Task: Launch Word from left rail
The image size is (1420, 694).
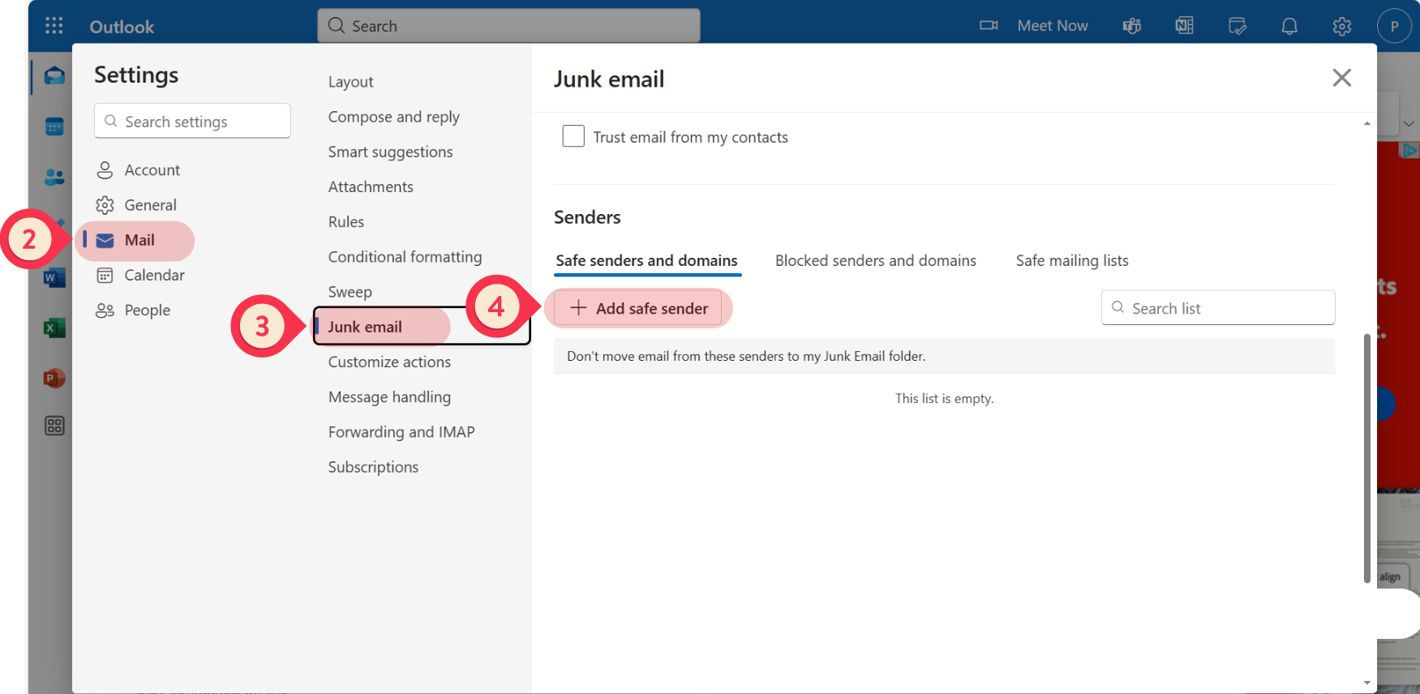Action: coord(54,278)
